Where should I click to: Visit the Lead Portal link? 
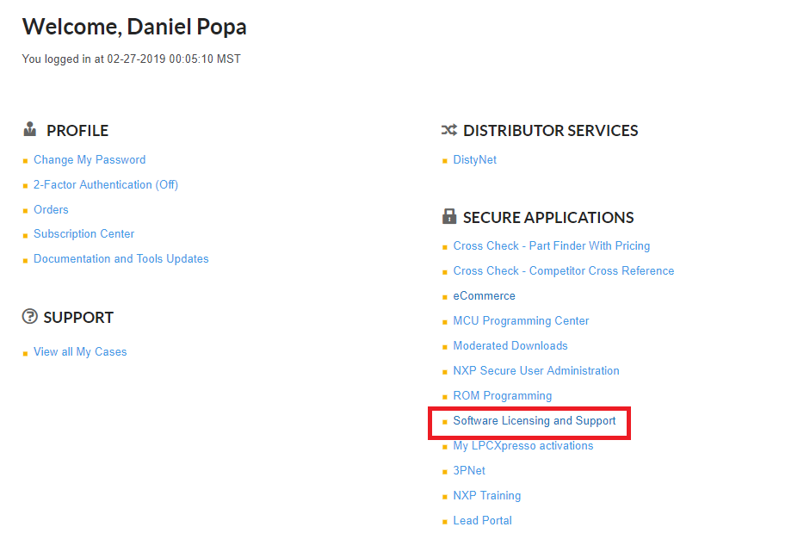482,521
